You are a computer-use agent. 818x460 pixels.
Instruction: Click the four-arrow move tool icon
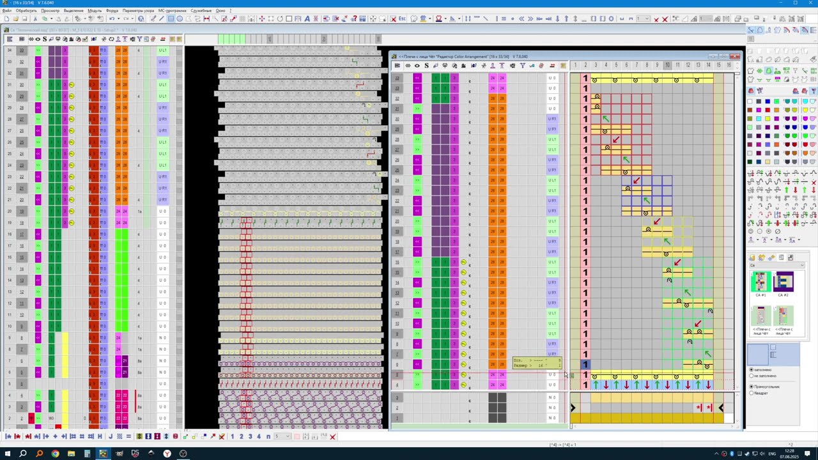(x=261, y=19)
